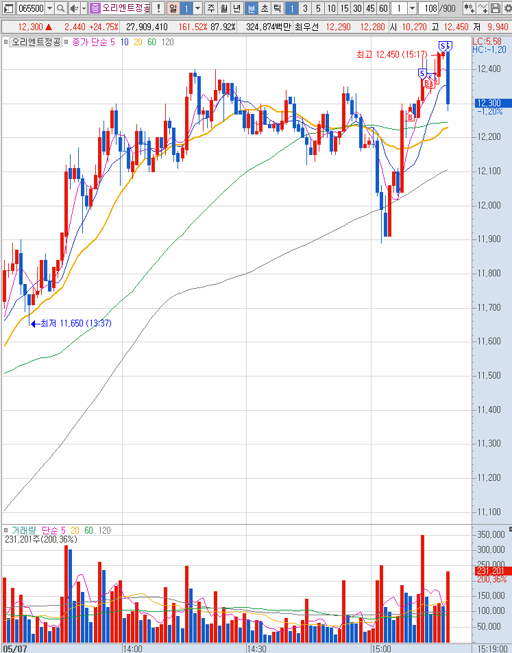Click the top-left chart window panel icon
Image resolution: width=512 pixels, height=653 pixels.
[8, 8]
